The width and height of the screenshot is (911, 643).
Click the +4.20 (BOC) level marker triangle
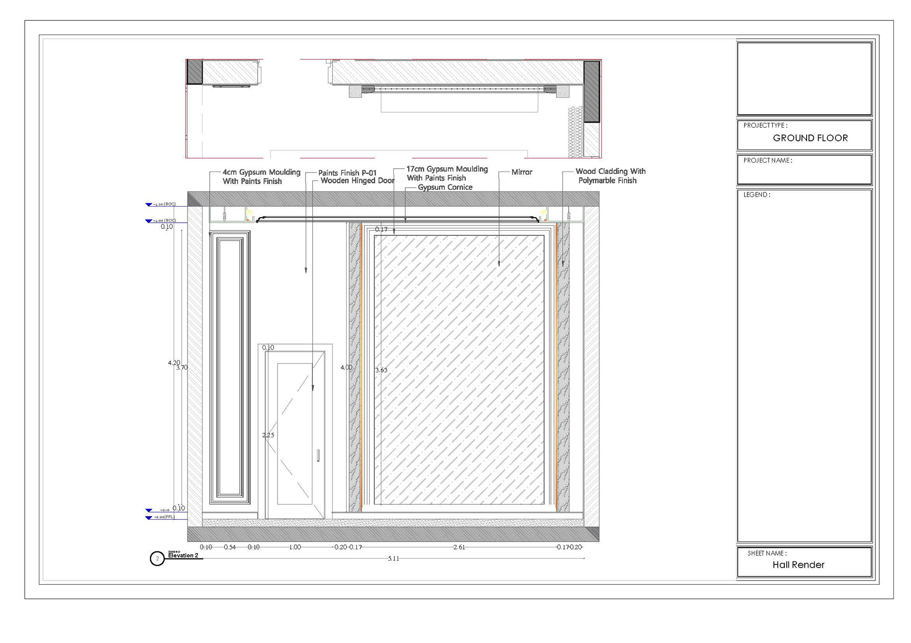click(149, 205)
